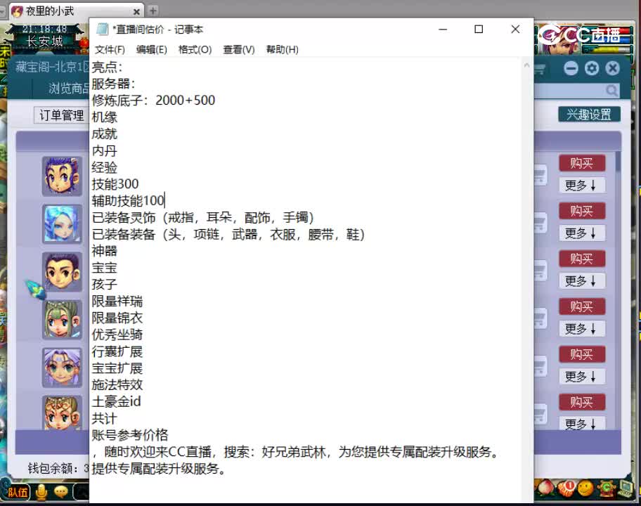Click the Notepad document icon in the title bar

102,30
